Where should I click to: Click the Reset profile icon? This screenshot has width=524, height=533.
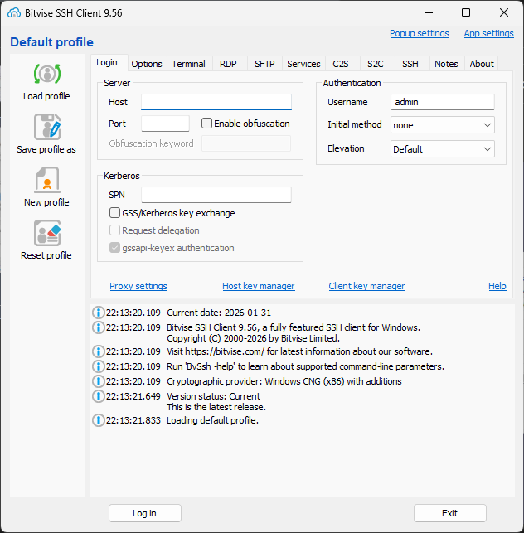click(x=47, y=233)
